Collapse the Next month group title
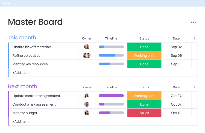205x133 pixels. [22, 86]
